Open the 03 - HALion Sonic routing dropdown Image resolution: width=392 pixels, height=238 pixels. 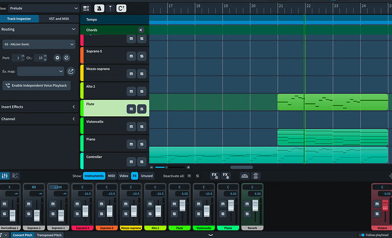[x=39, y=44]
